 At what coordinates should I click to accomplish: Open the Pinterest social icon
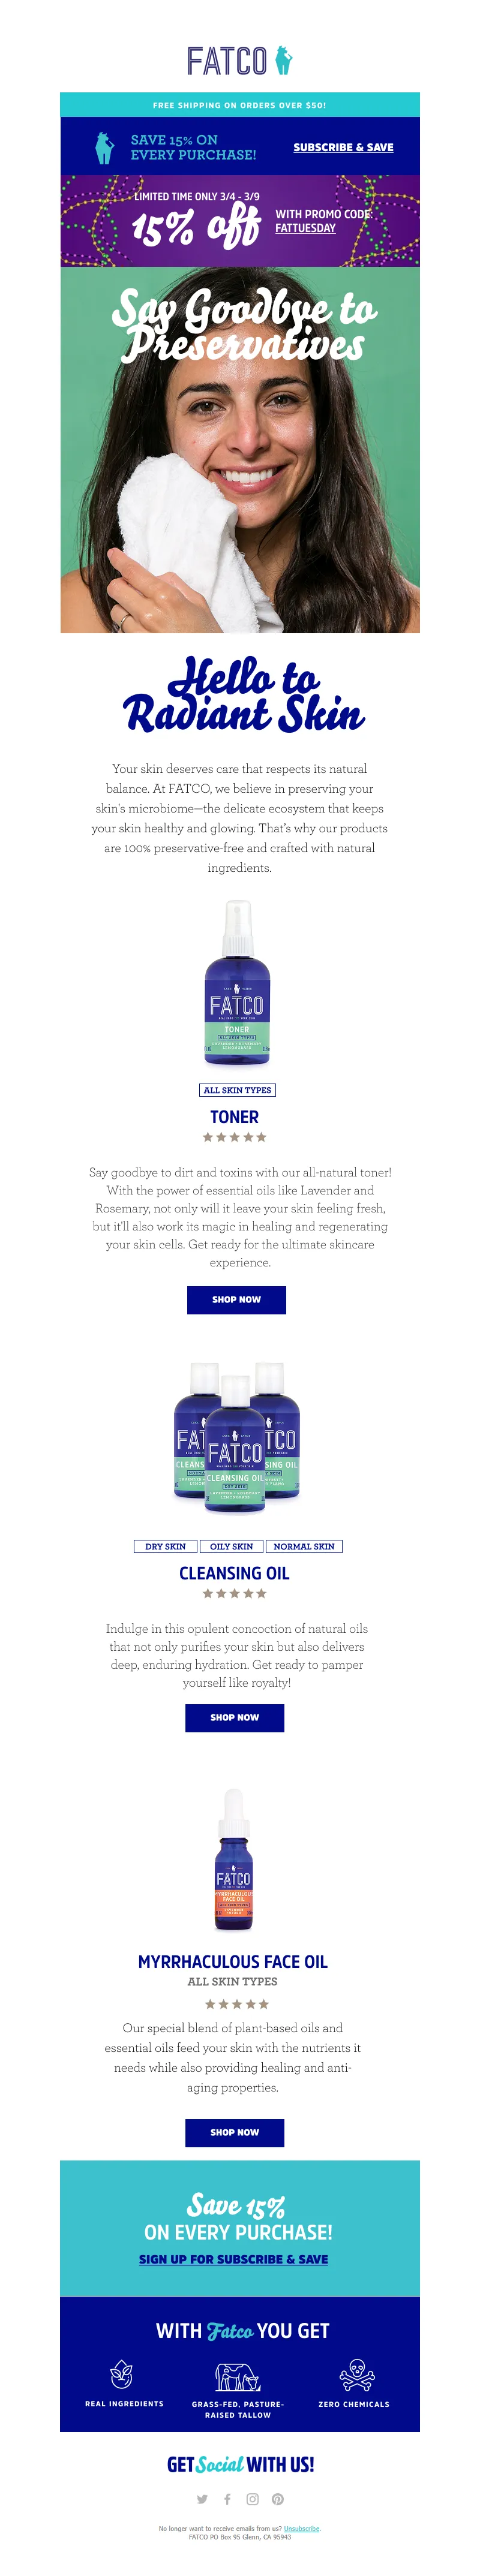[278, 2499]
